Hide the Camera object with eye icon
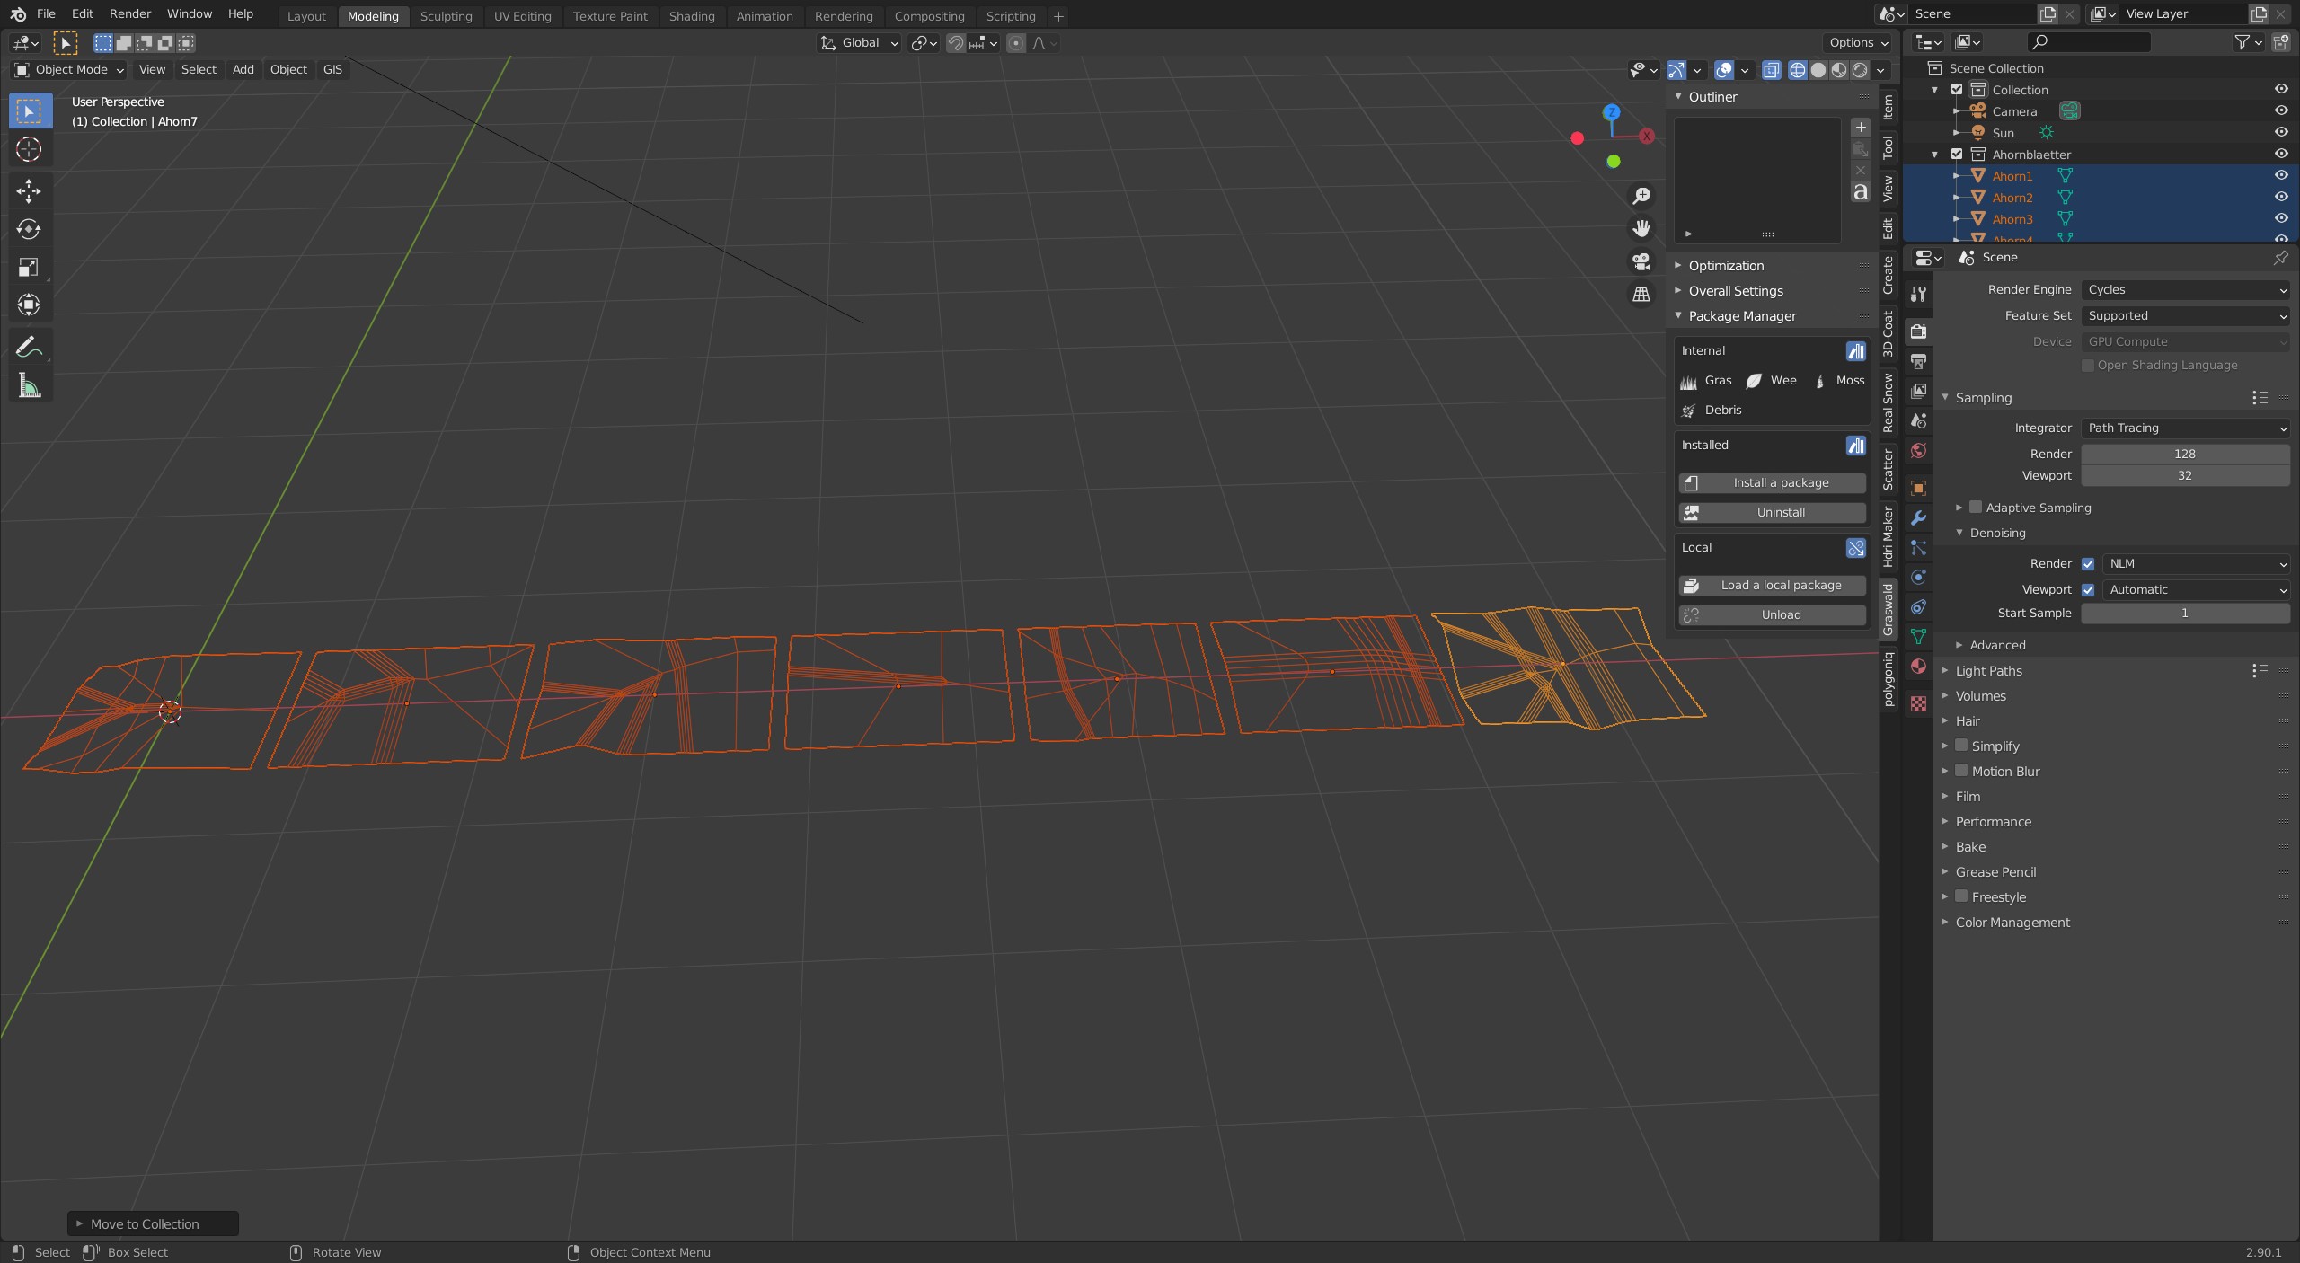 click(2280, 111)
